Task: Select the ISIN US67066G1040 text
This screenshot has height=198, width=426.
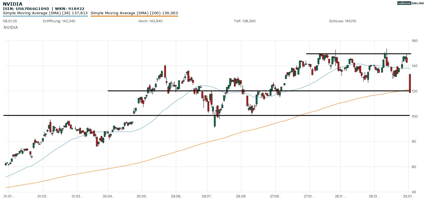Action: point(26,9)
